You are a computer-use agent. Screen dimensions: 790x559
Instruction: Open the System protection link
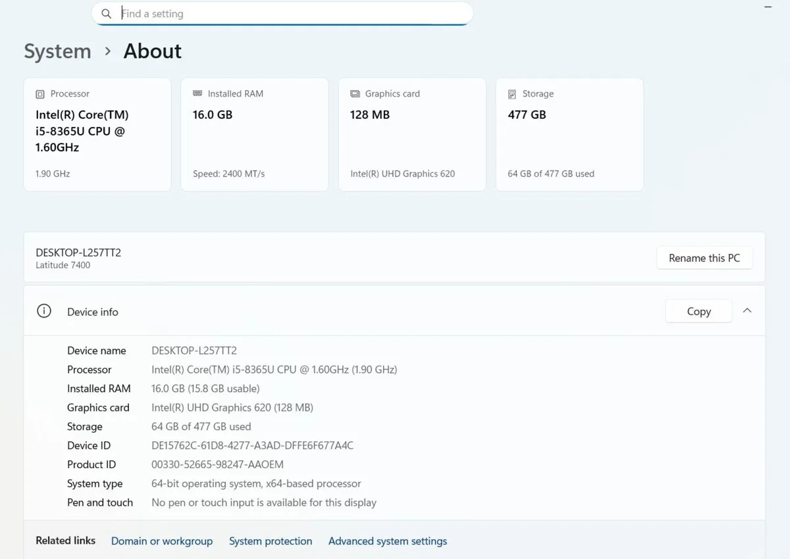tap(271, 541)
